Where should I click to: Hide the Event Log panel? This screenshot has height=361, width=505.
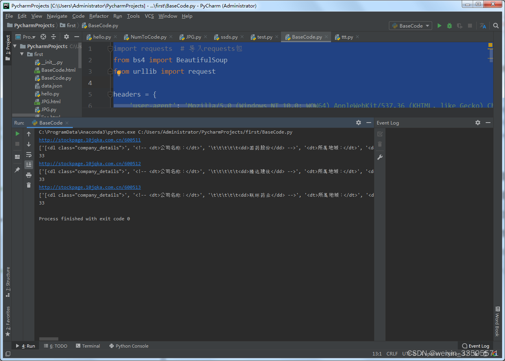488,123
